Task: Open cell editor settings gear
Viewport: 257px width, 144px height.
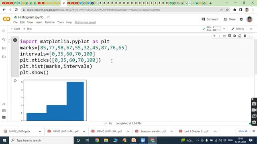Action: [235, 36]
